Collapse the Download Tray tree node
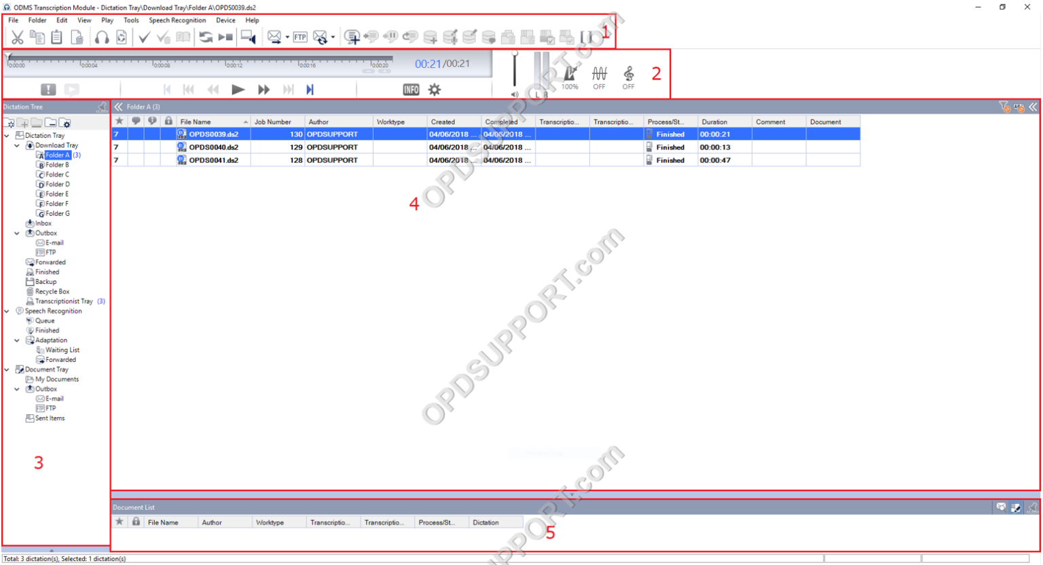1043x565 pixels. click(x=17, y=145)
